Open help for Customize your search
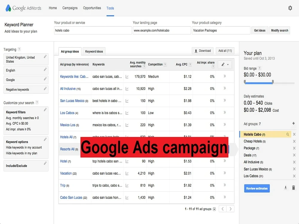 point(37,102)
